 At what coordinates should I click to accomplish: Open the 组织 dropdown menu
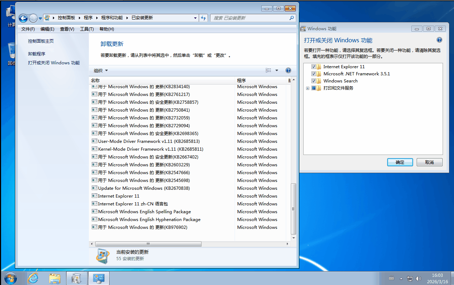(101, 70)
